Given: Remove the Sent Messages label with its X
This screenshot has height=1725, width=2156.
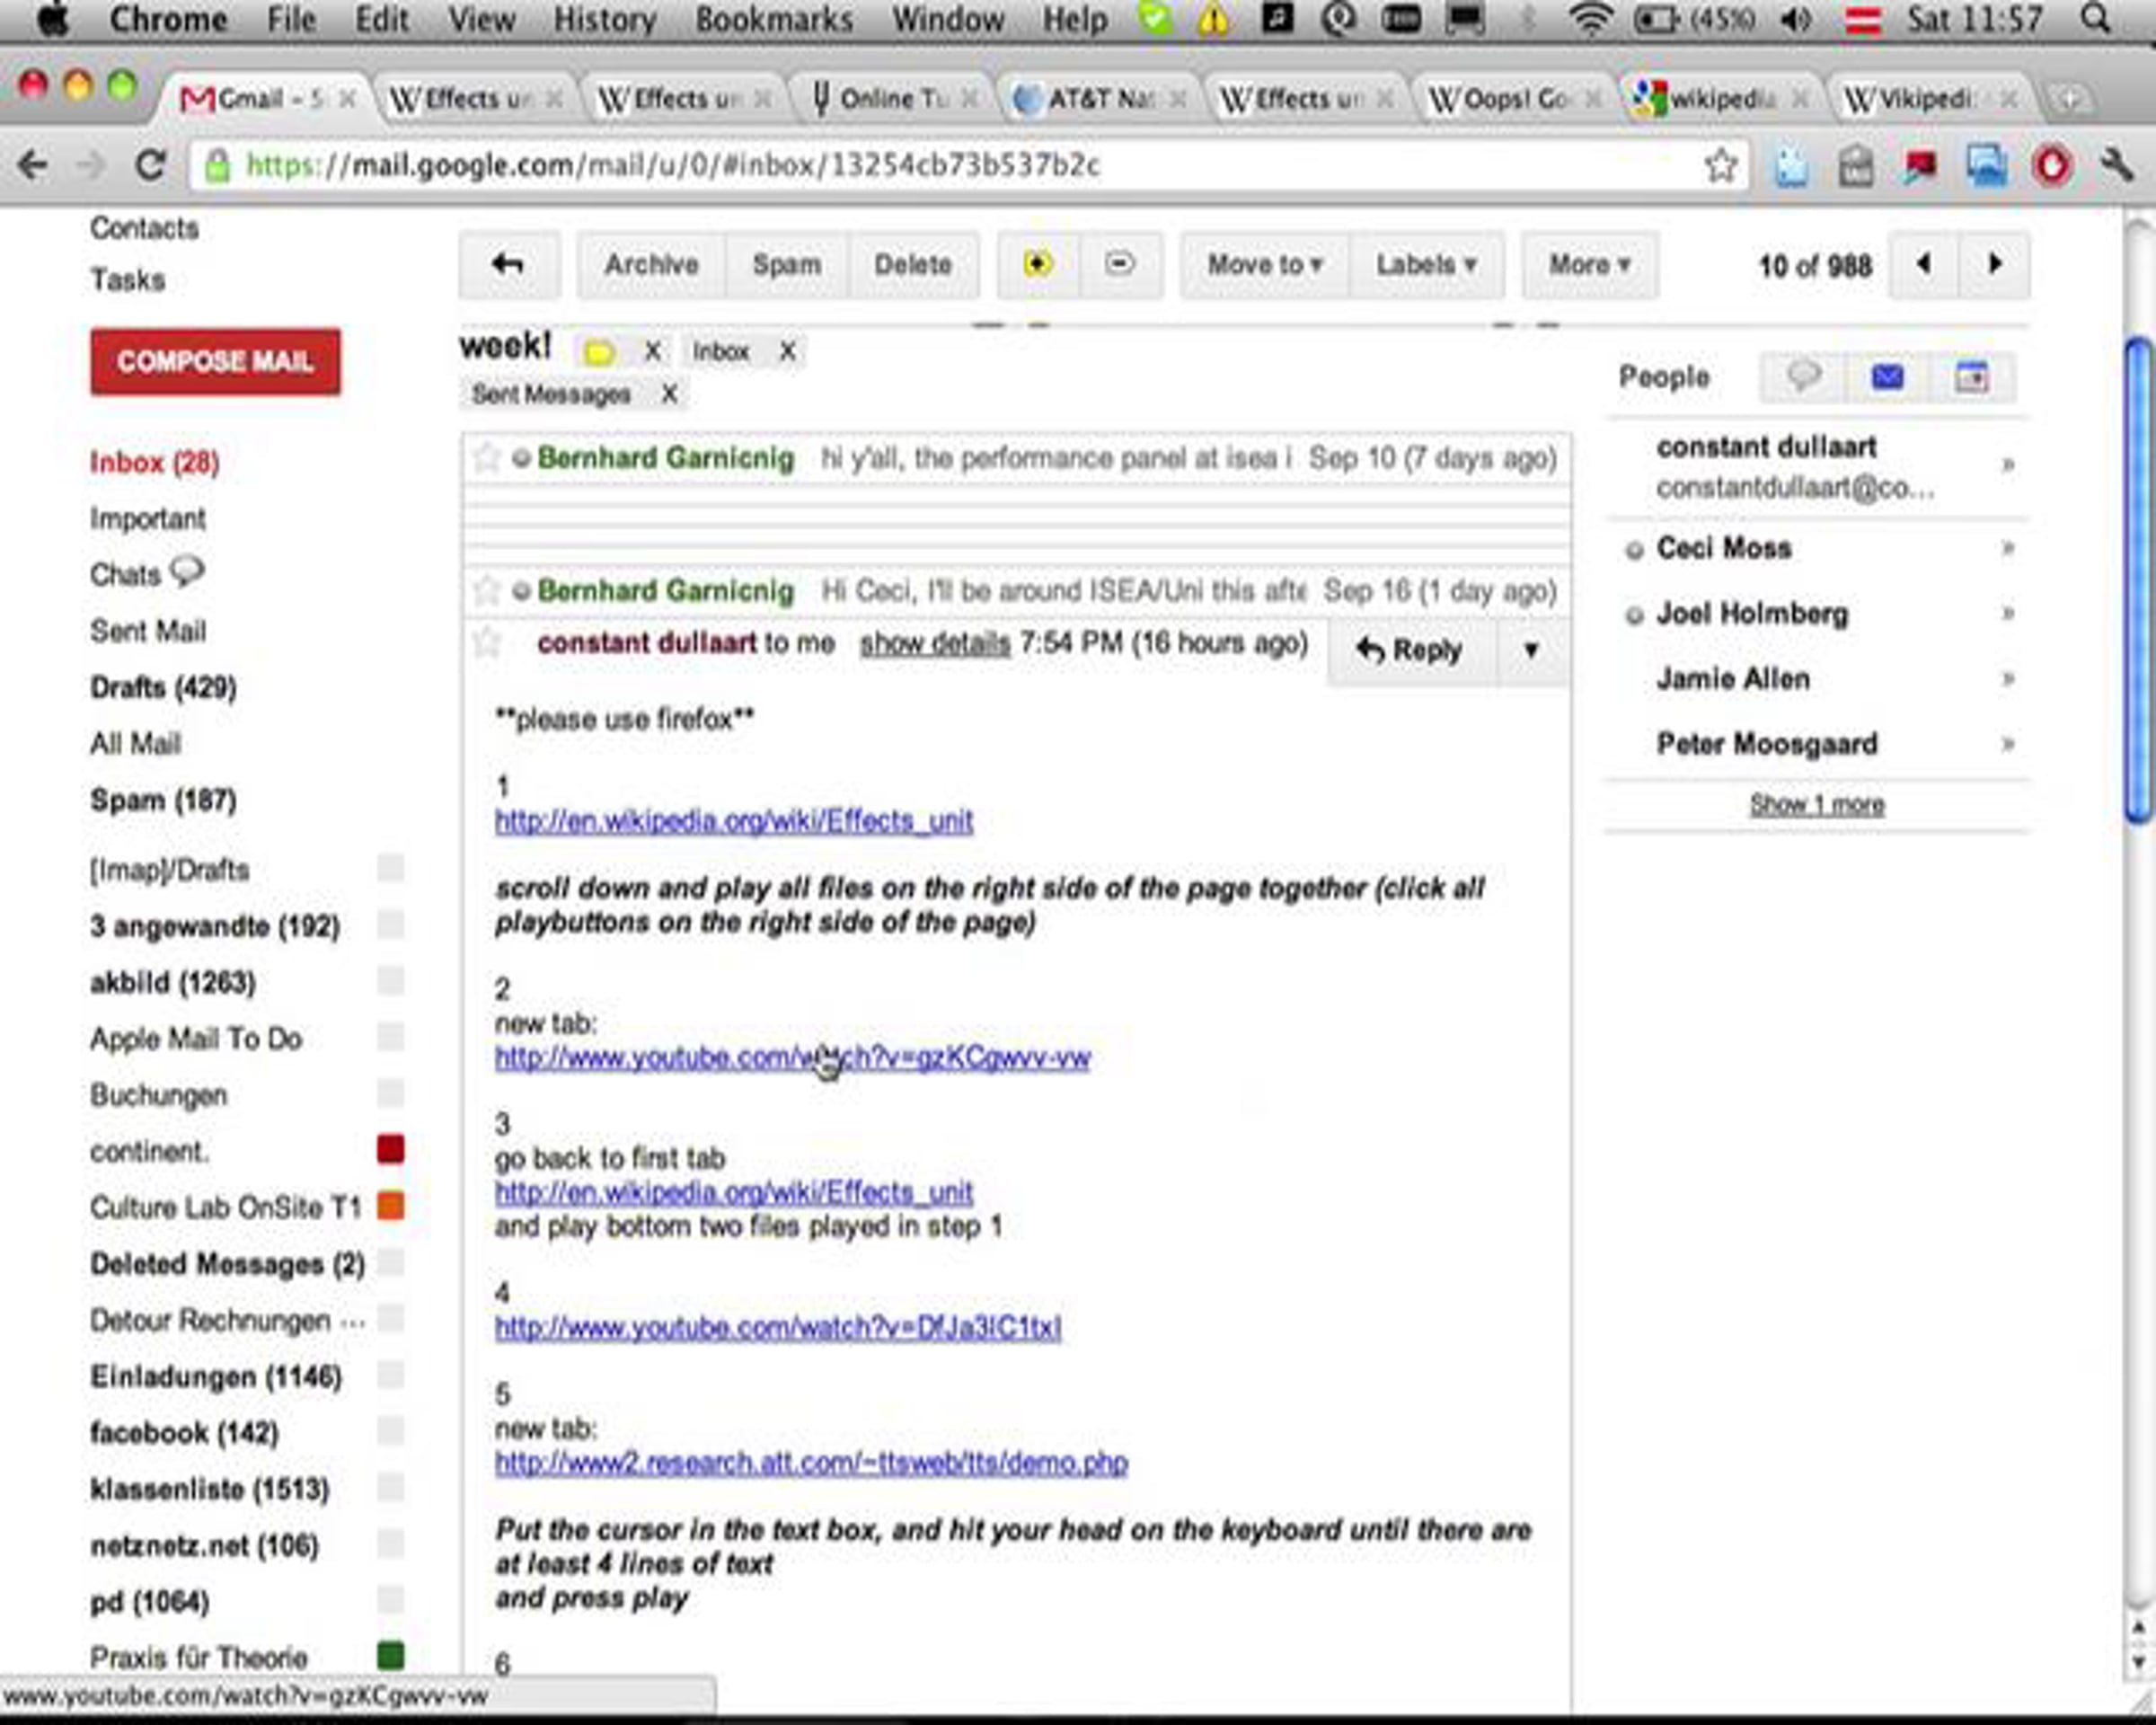Looking at the screenshot, I should point(669,394).
